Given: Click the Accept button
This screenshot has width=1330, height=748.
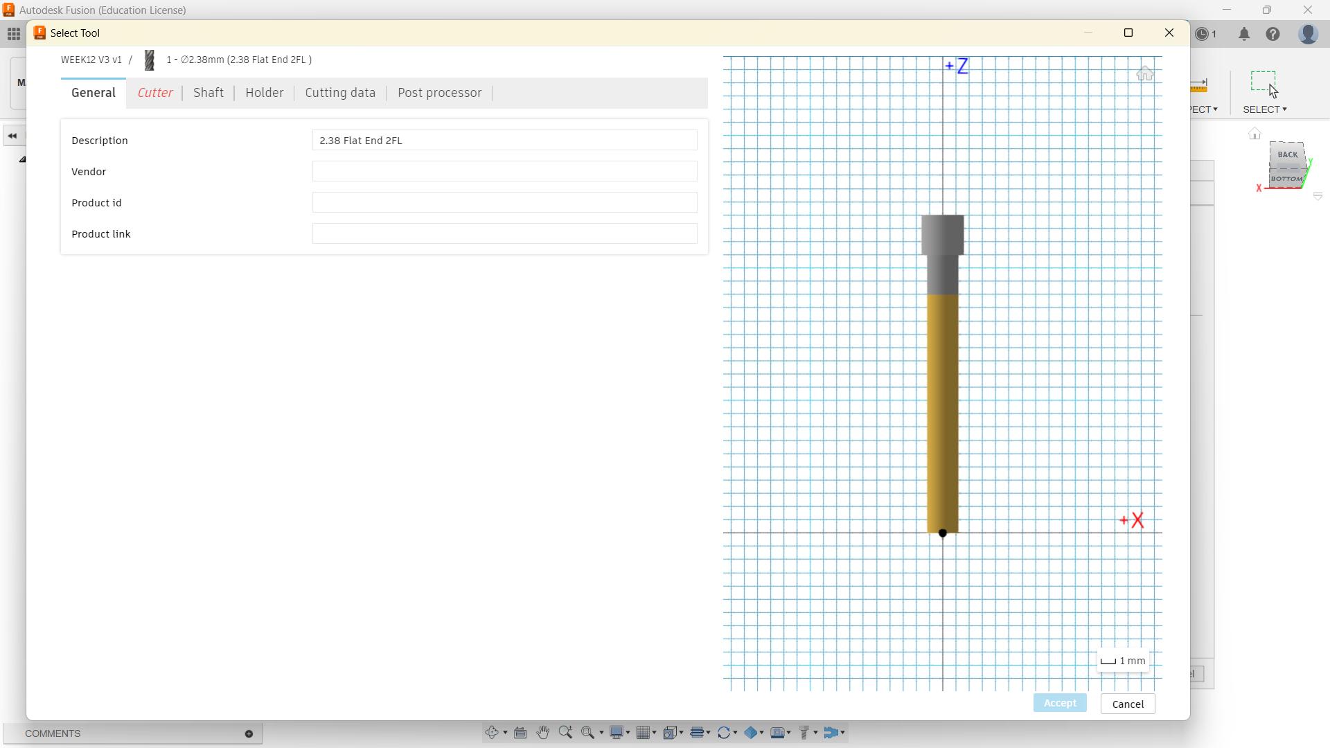Looking at the screenshot, I should (1059, 703).
